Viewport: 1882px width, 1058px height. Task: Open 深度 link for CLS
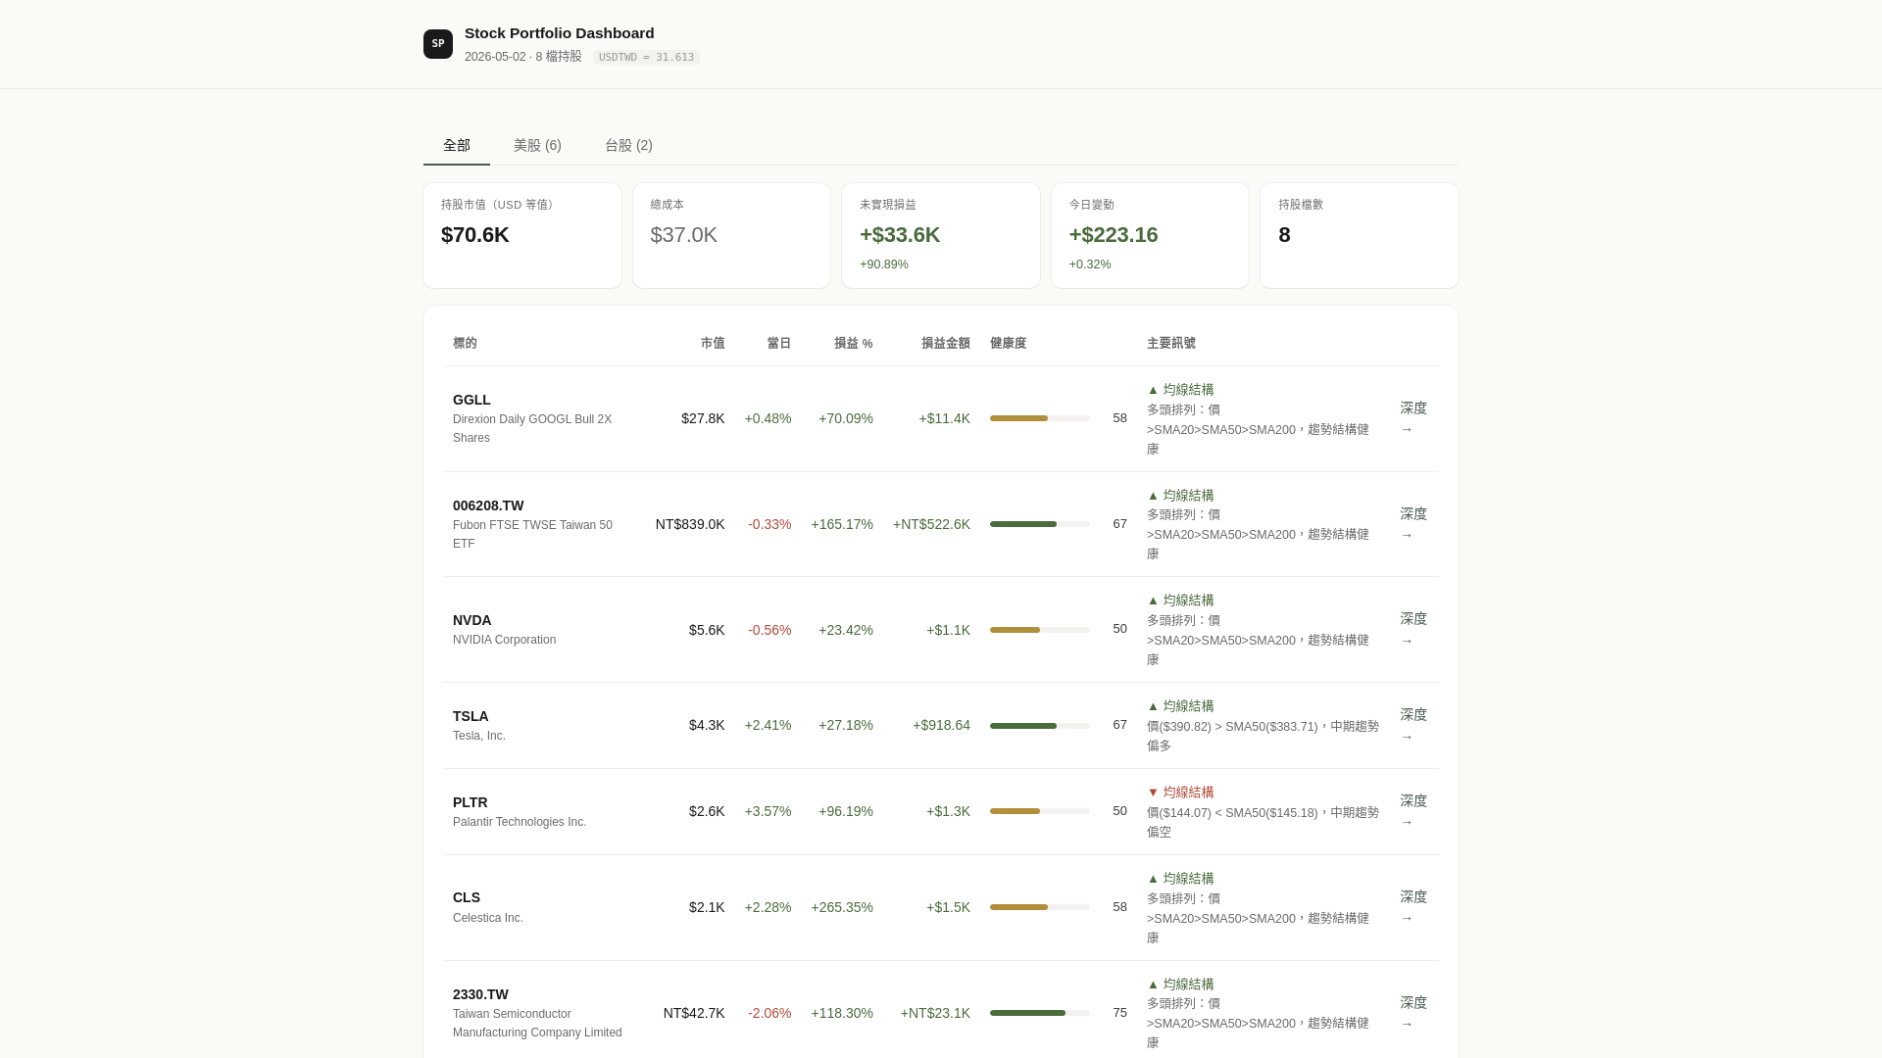1413,907
